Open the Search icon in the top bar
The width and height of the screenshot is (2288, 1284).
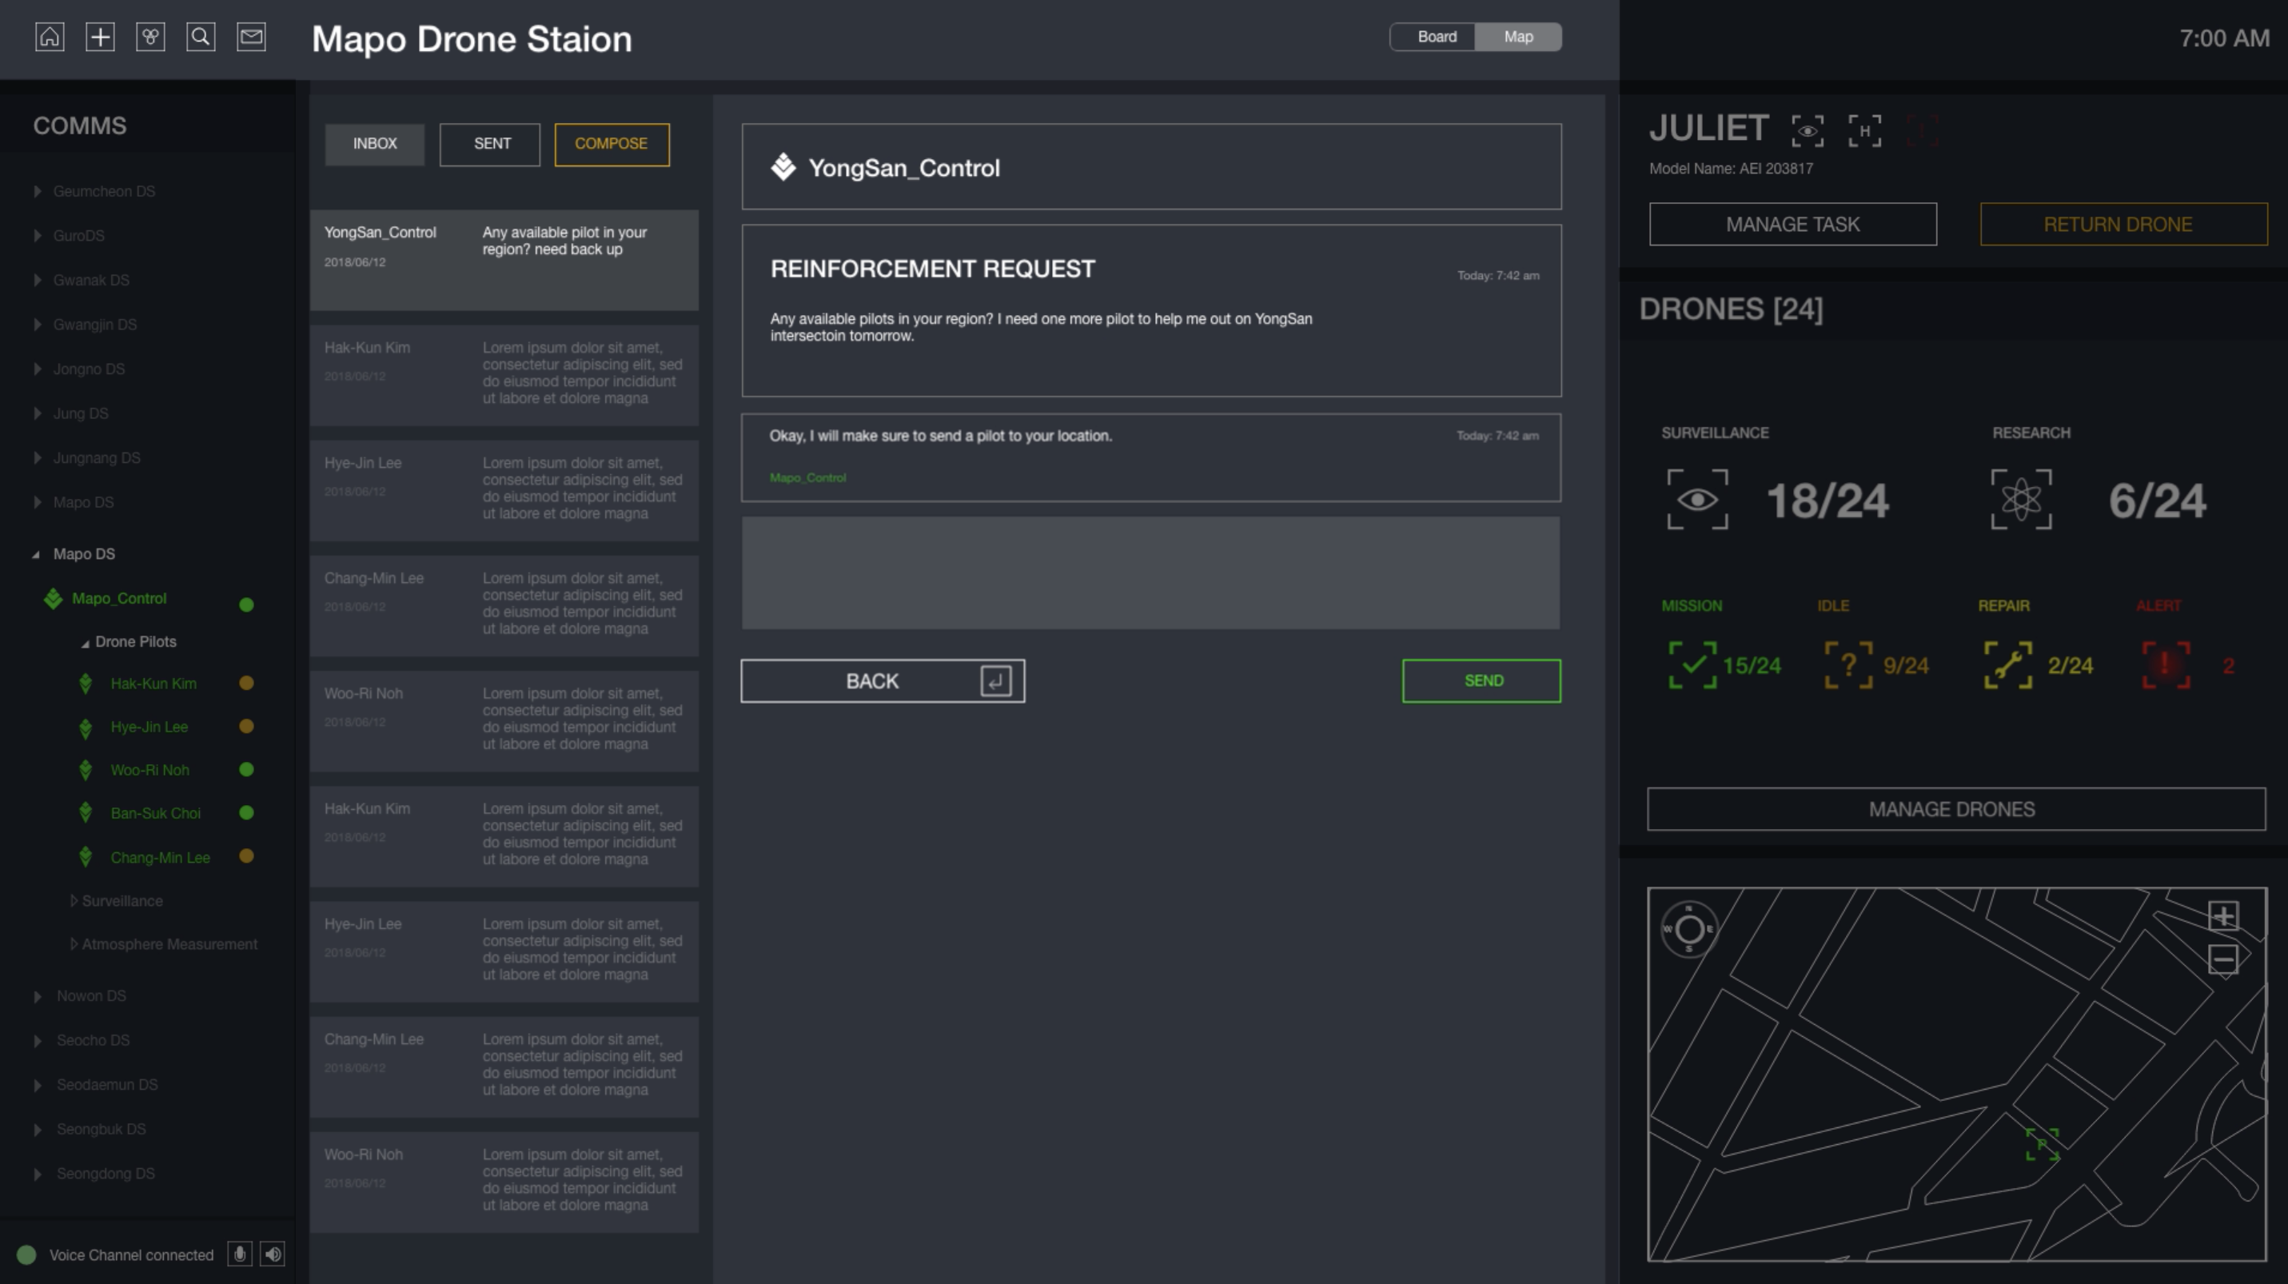click(201, 37)
